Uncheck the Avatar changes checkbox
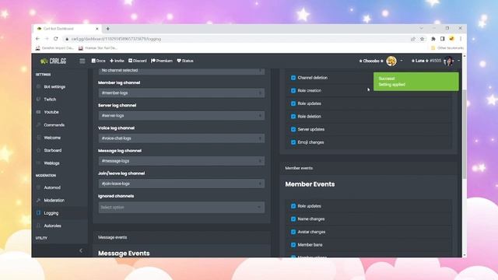This screenshot has width=498, height=280. click(x=293, y=232)
